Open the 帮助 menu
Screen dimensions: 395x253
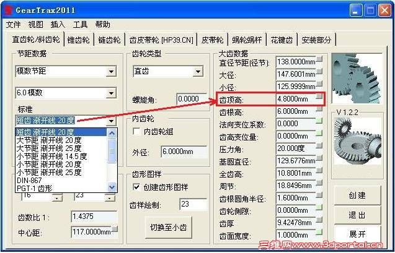click(x=102, y=25)
